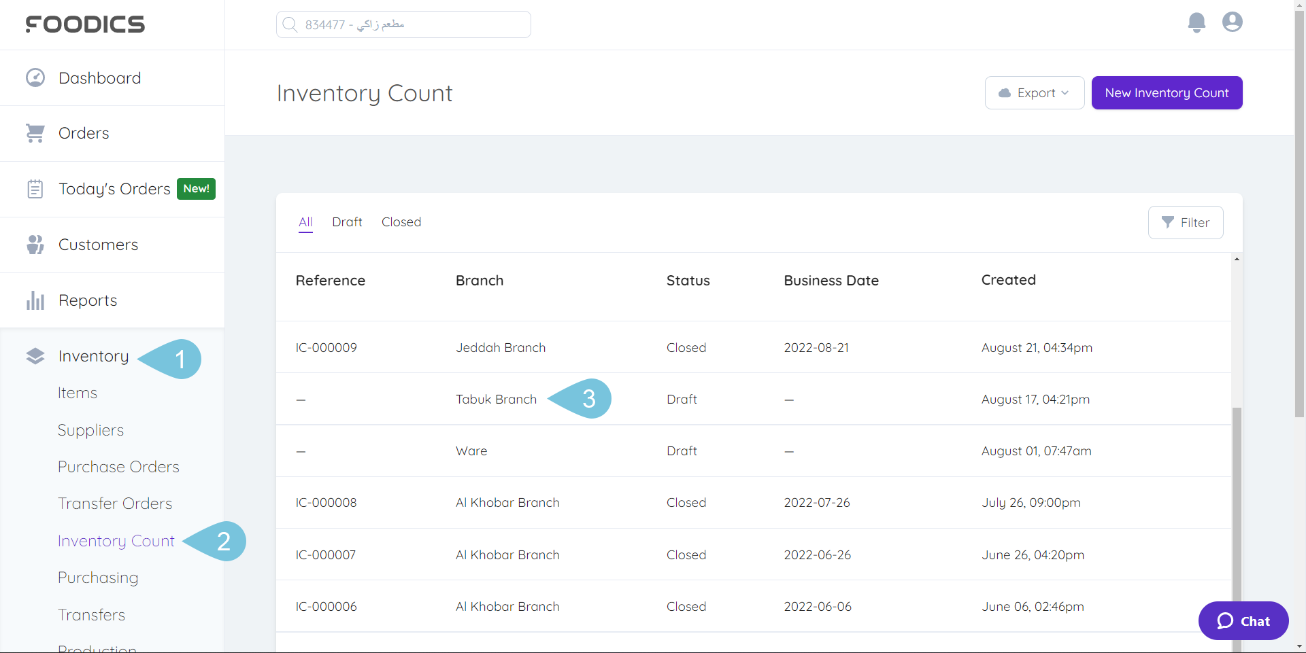Select the Inventory layers icon

(x=35, y=355)
